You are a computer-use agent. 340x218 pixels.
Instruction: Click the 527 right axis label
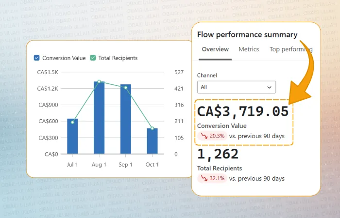[179, 72]
